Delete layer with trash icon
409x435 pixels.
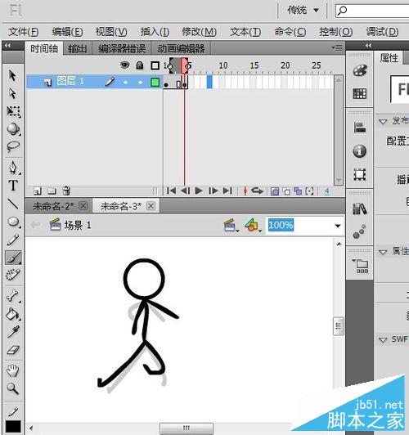pyautogui.click(x=66, y=191)
